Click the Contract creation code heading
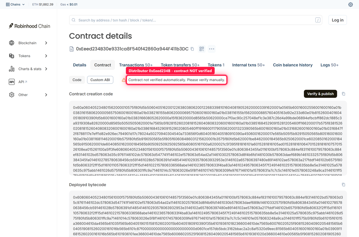 (91, 94)
